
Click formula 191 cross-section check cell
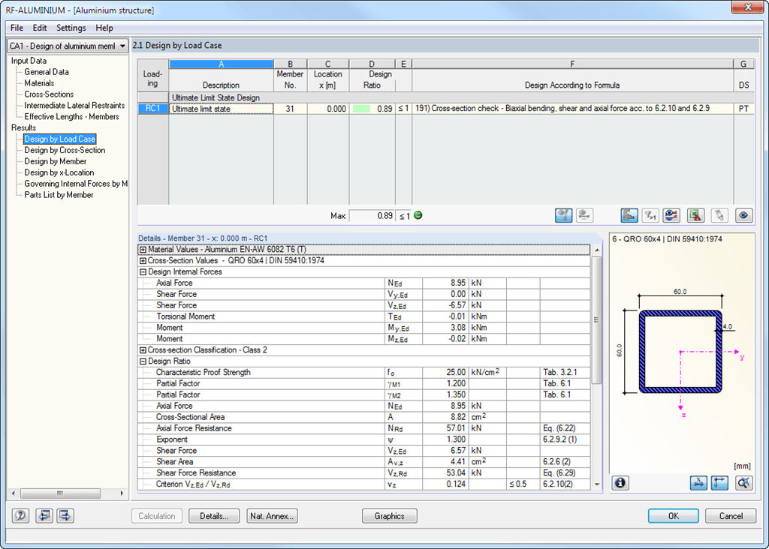coord(572,109)
